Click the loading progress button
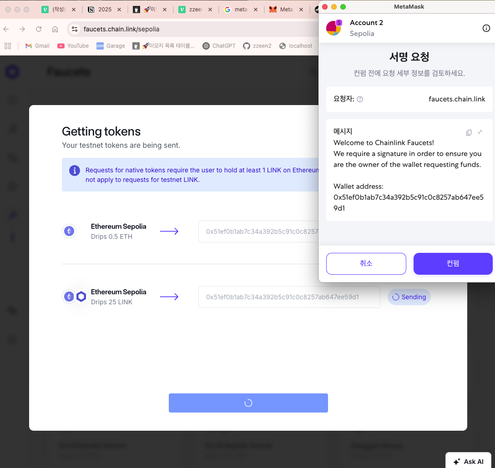This screenshot has height=468, width=495. [x=248, y=403]
